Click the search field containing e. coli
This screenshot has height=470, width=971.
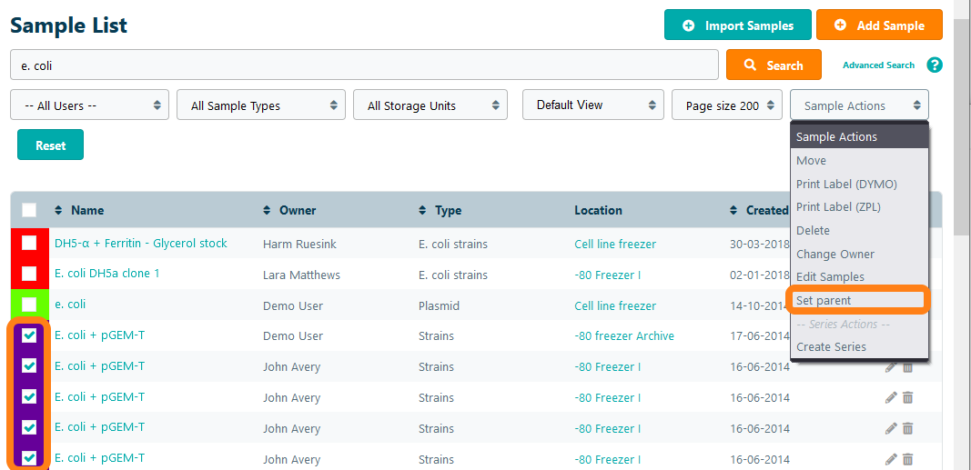click(x=364, y=65)
